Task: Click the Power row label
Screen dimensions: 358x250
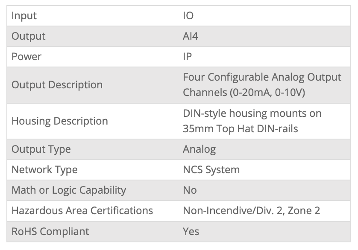Action: coord(26,57)
